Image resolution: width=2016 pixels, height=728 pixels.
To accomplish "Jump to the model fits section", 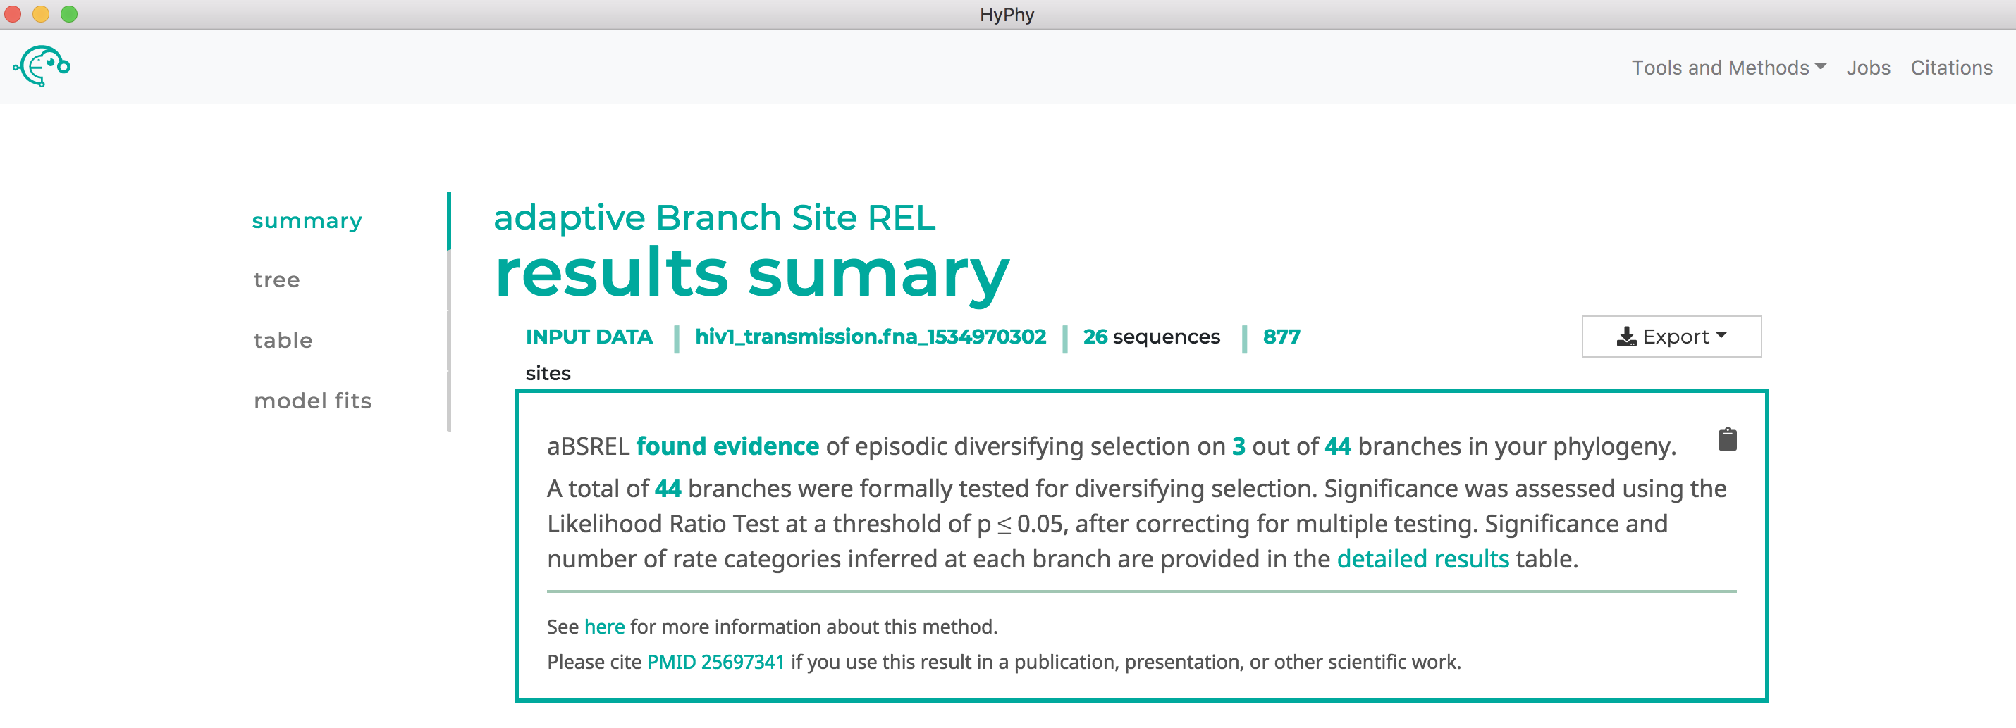I will 312,401.
